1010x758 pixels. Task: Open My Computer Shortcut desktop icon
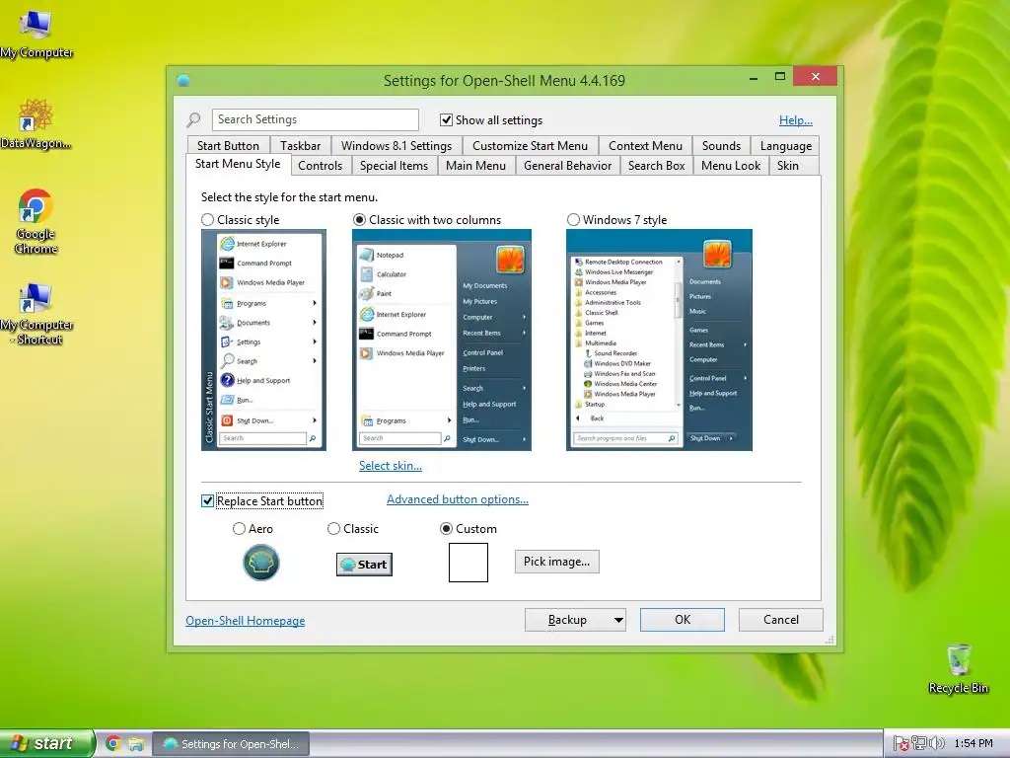coord(36,314)
